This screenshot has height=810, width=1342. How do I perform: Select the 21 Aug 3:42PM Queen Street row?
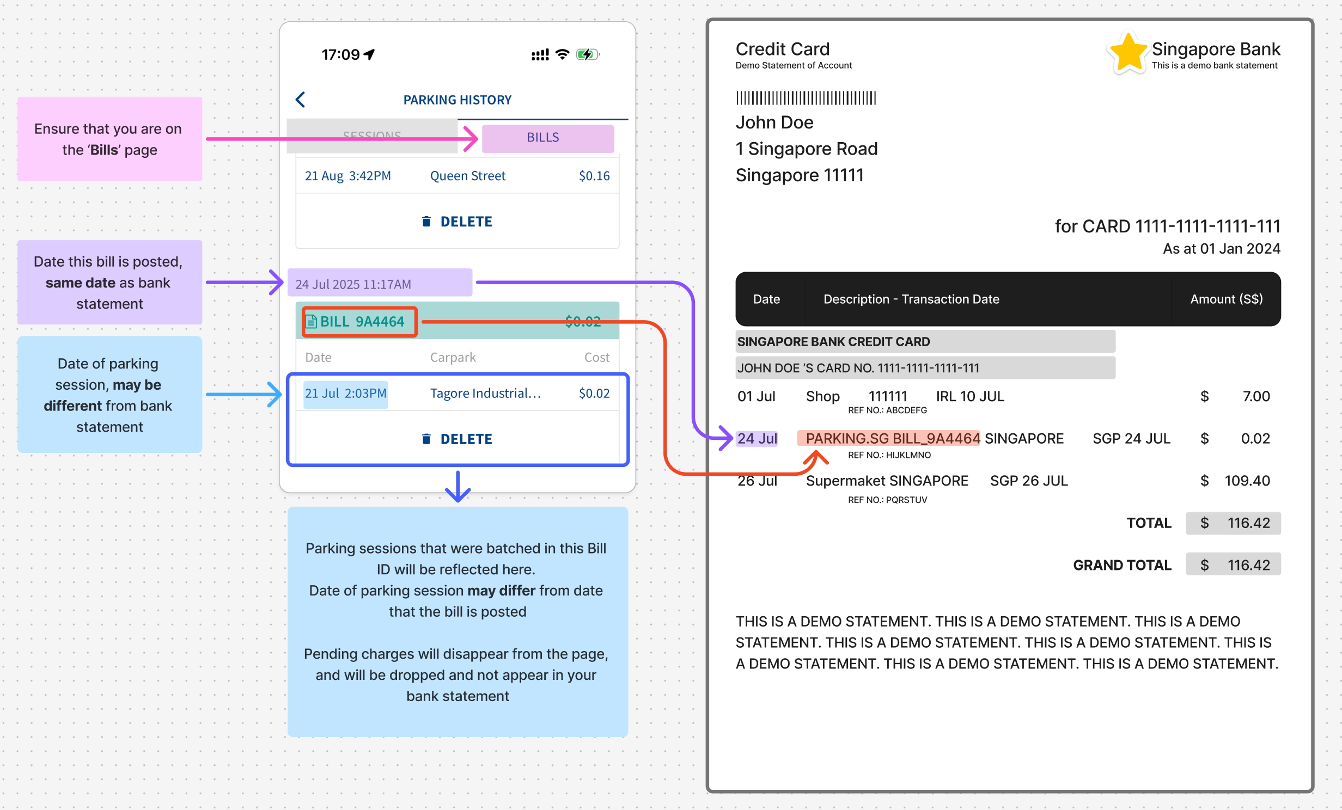(457, 176)
